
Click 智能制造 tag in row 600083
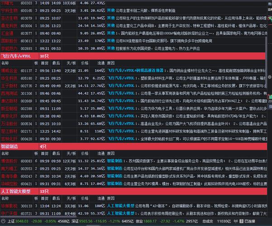pyautogui.click(x=115, y=161)
